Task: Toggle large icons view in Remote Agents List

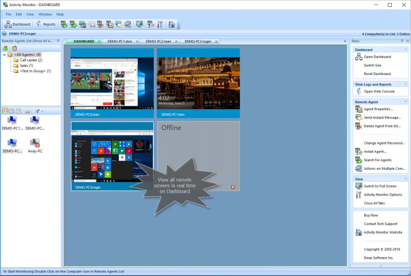Action: [x=6, y=111]
